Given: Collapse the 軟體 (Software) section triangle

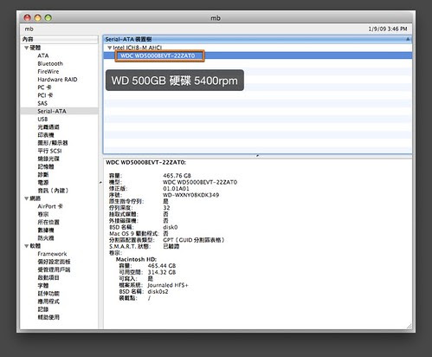Looking at the screenshot, I should point(27,246).
